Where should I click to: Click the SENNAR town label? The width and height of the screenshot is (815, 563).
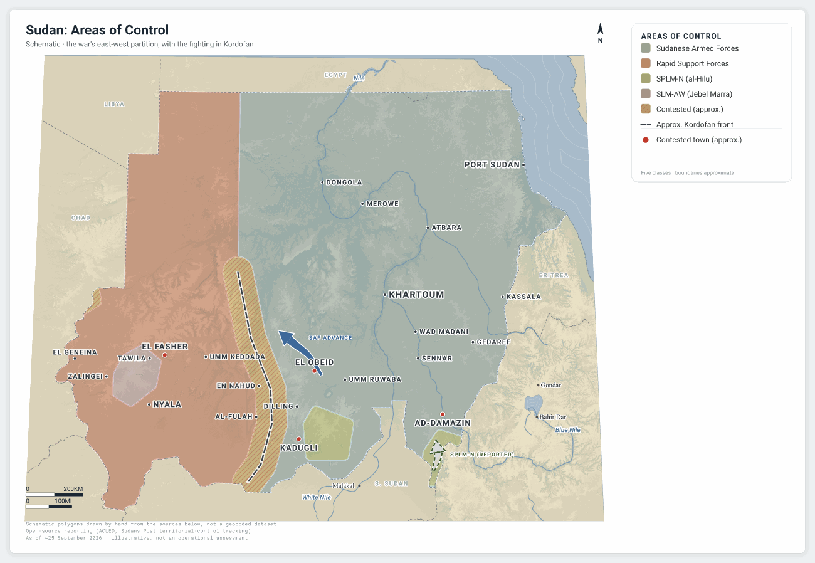[437, 359]
